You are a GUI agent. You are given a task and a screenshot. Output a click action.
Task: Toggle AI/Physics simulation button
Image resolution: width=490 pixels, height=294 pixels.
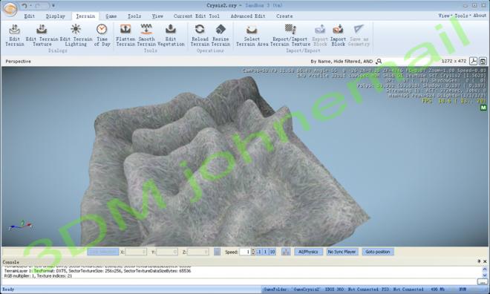pos(308,252)
